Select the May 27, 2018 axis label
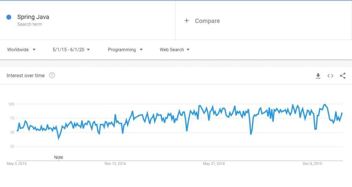 pyautogui.click(x=214, y=164)
